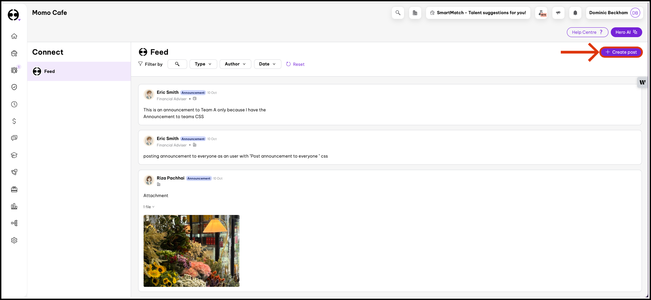Open the graduation cap learning icon

coord(14,155)
